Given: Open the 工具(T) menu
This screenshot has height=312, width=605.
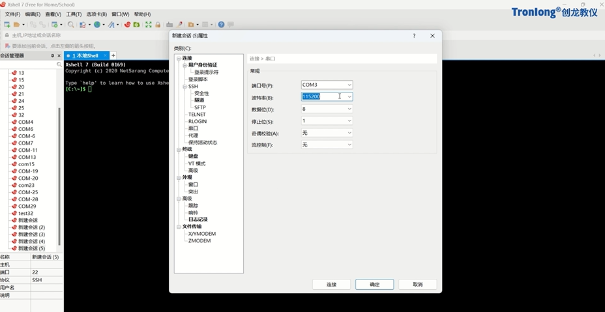Looking at the screenshot, I should pyautogui.click(x=74, y=14).
